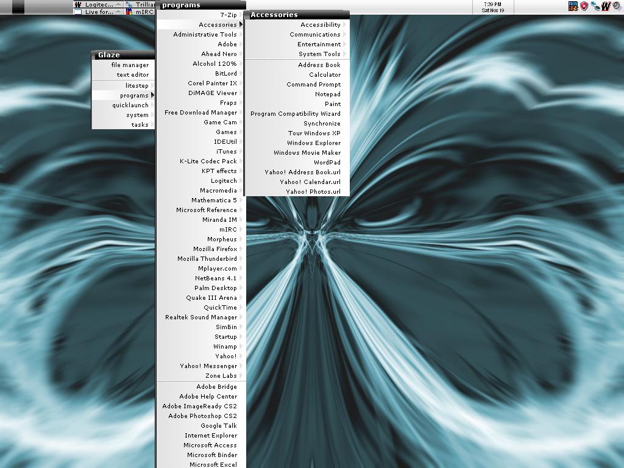Open the 7-Zip programs folder

point(201,15)
